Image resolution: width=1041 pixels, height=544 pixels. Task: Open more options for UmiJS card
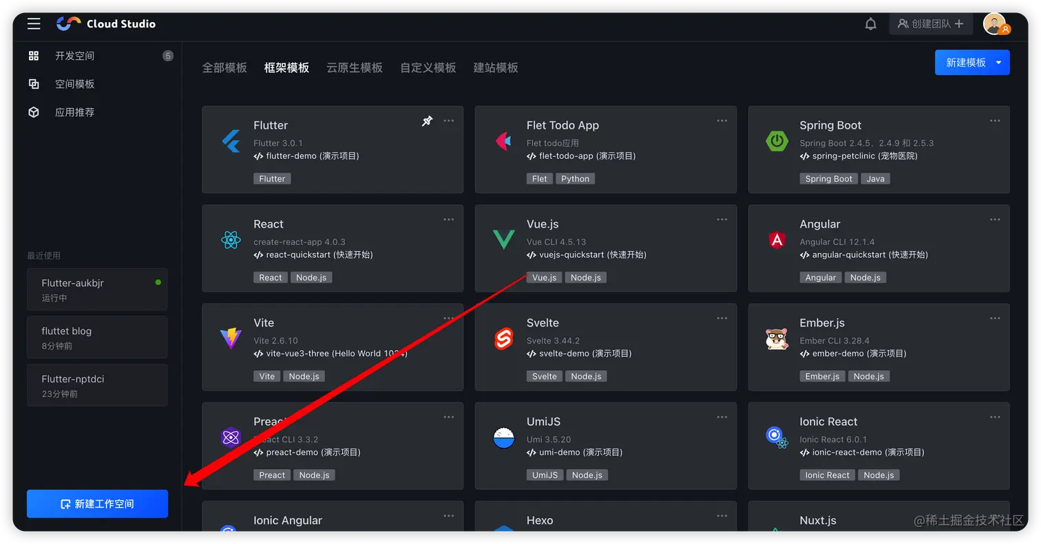pos(722,417)
